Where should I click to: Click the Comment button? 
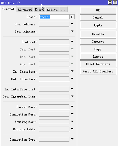98,42
